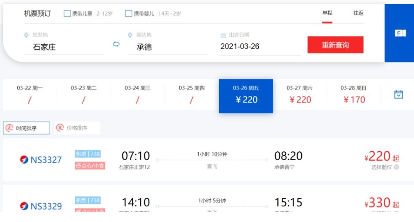This screenshot has width=414, height=222.
Task: Open the departure date 2021-03-26 picker
Action: 260,47
